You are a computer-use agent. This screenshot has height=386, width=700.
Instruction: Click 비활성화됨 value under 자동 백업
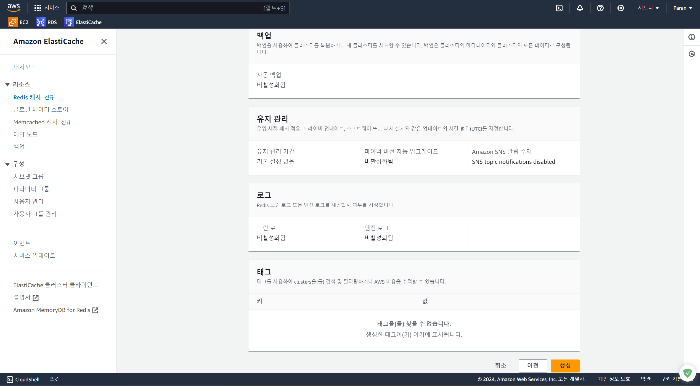271,85
